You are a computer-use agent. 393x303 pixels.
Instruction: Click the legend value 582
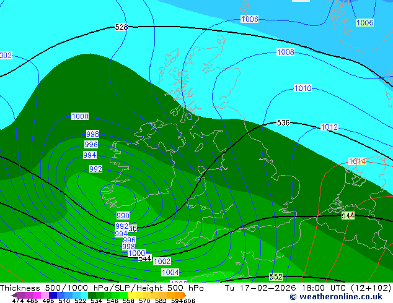tap(161, 301)
